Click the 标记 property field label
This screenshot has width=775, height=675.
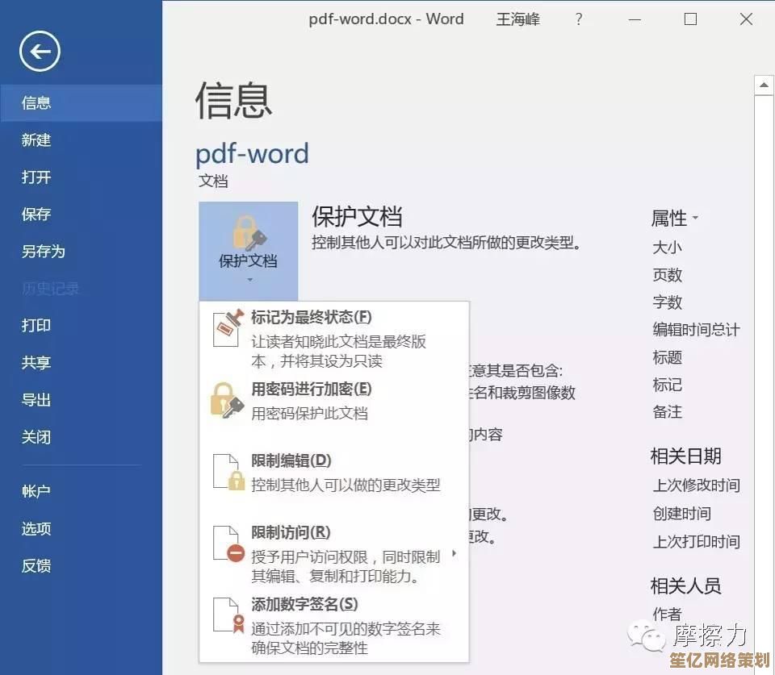(668, 385)
